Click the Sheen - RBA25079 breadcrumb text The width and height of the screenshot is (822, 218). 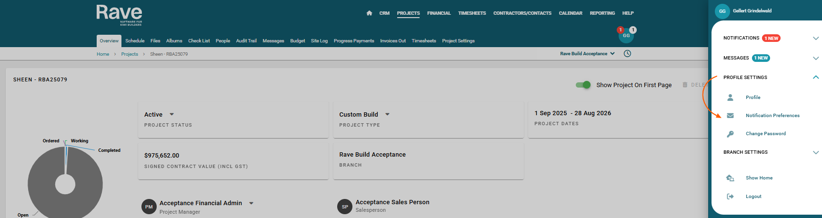point(169,54)
